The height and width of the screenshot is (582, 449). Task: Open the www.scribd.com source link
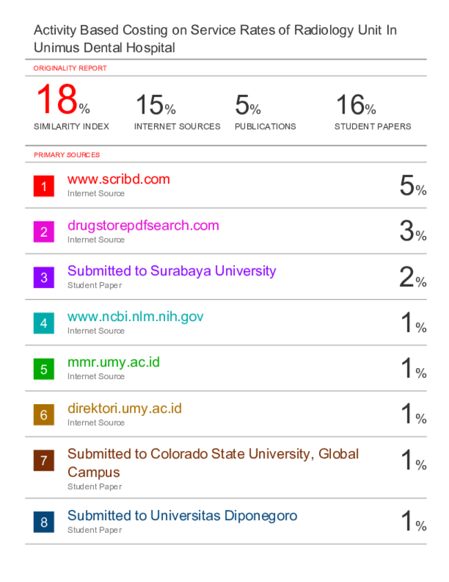click(x=119, y=179)
